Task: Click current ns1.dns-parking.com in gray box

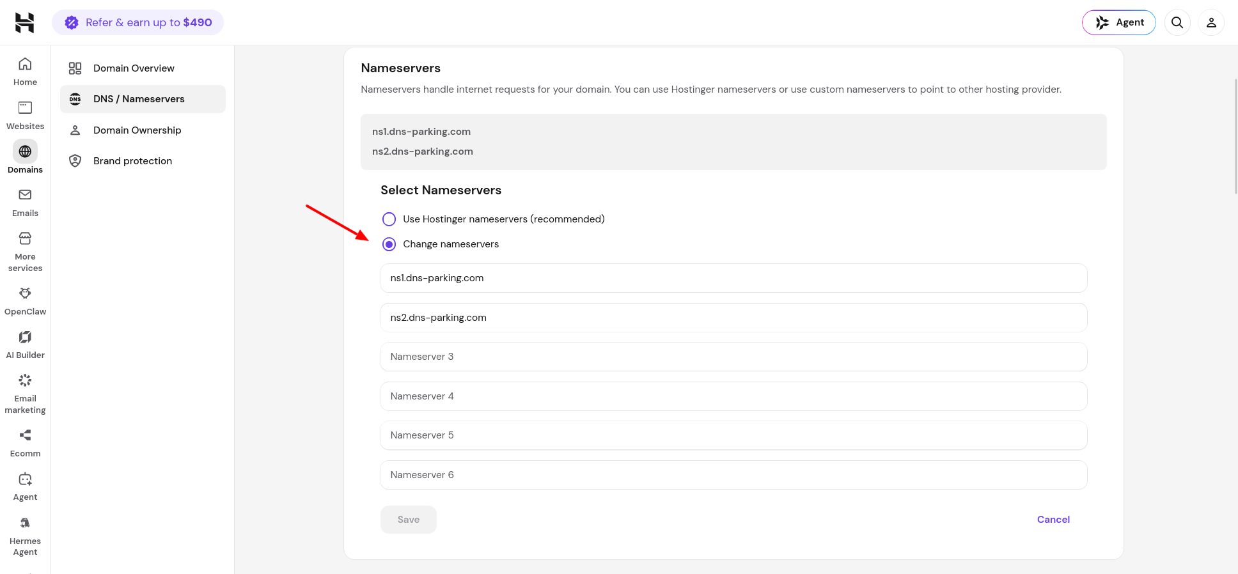Action: 421,132
